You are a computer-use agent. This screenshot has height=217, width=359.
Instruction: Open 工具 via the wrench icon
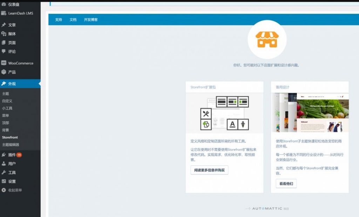click(x=4, y=172)
